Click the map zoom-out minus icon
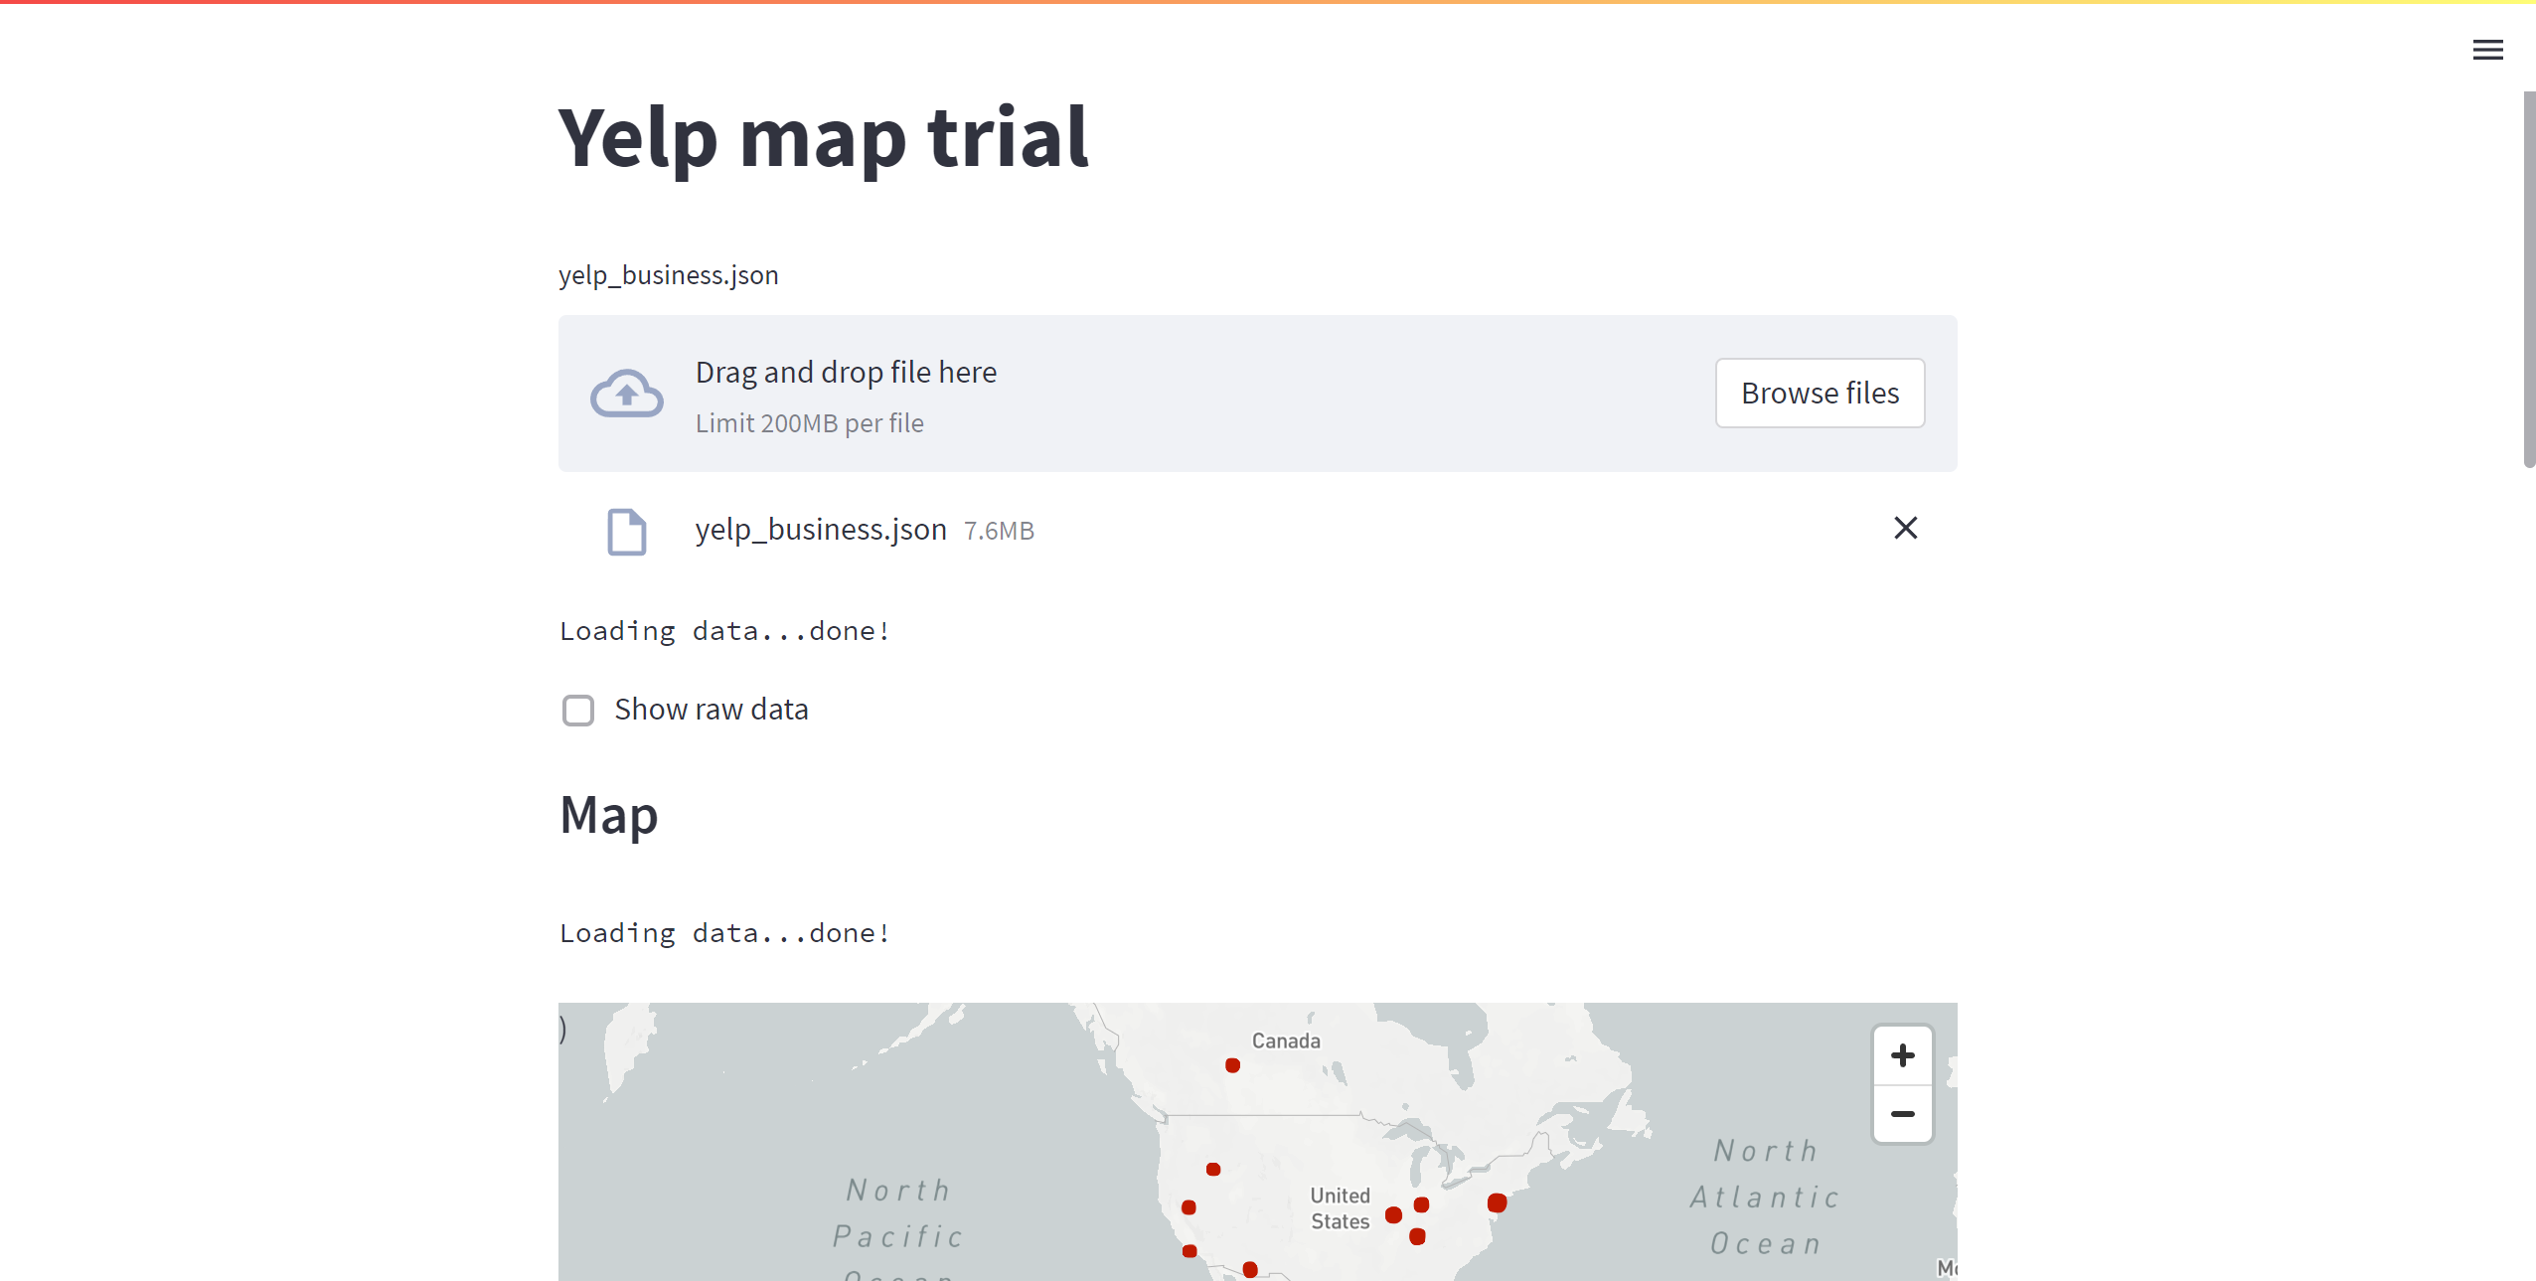The height and width of the screenshot is (1281, 2536). pos(1902,1115)
